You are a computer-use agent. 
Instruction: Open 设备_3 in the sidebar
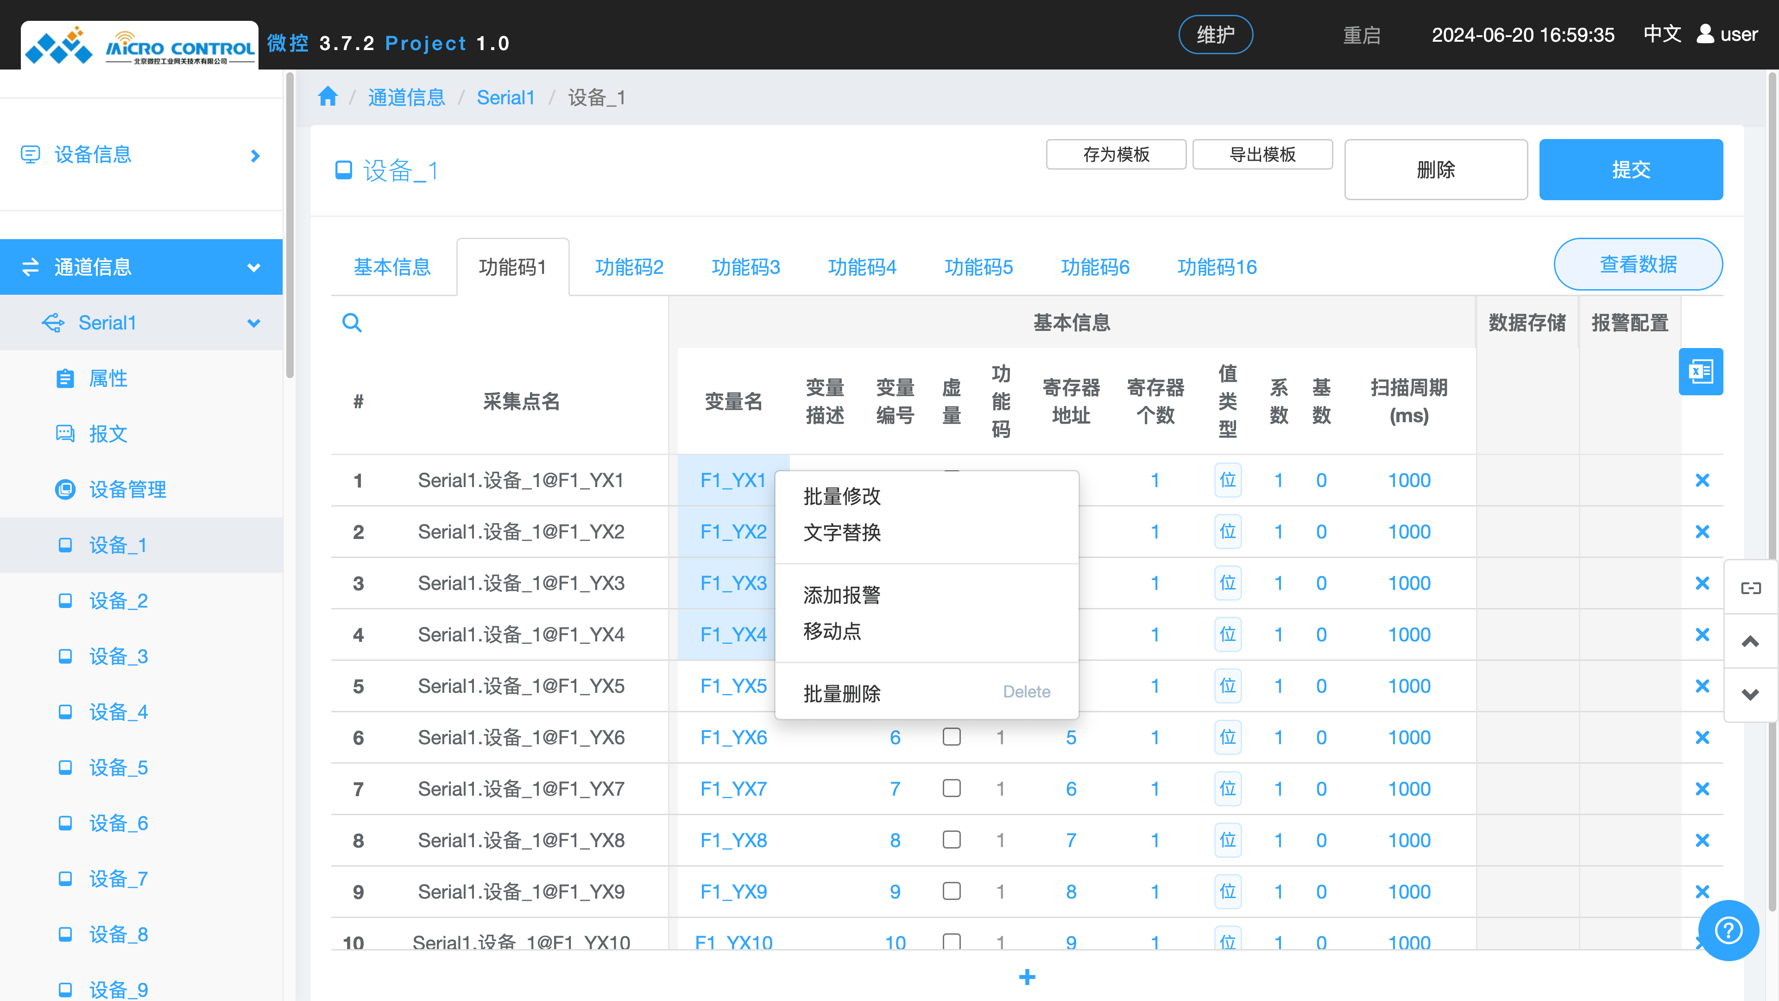tap(118, 656)
